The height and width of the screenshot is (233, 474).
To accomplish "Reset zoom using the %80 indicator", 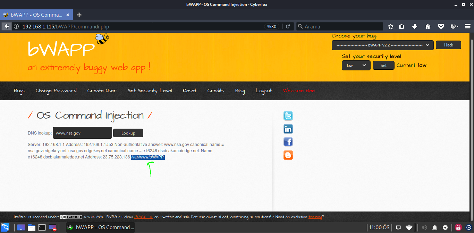I will pyautogui.click(x=272, y=26).
